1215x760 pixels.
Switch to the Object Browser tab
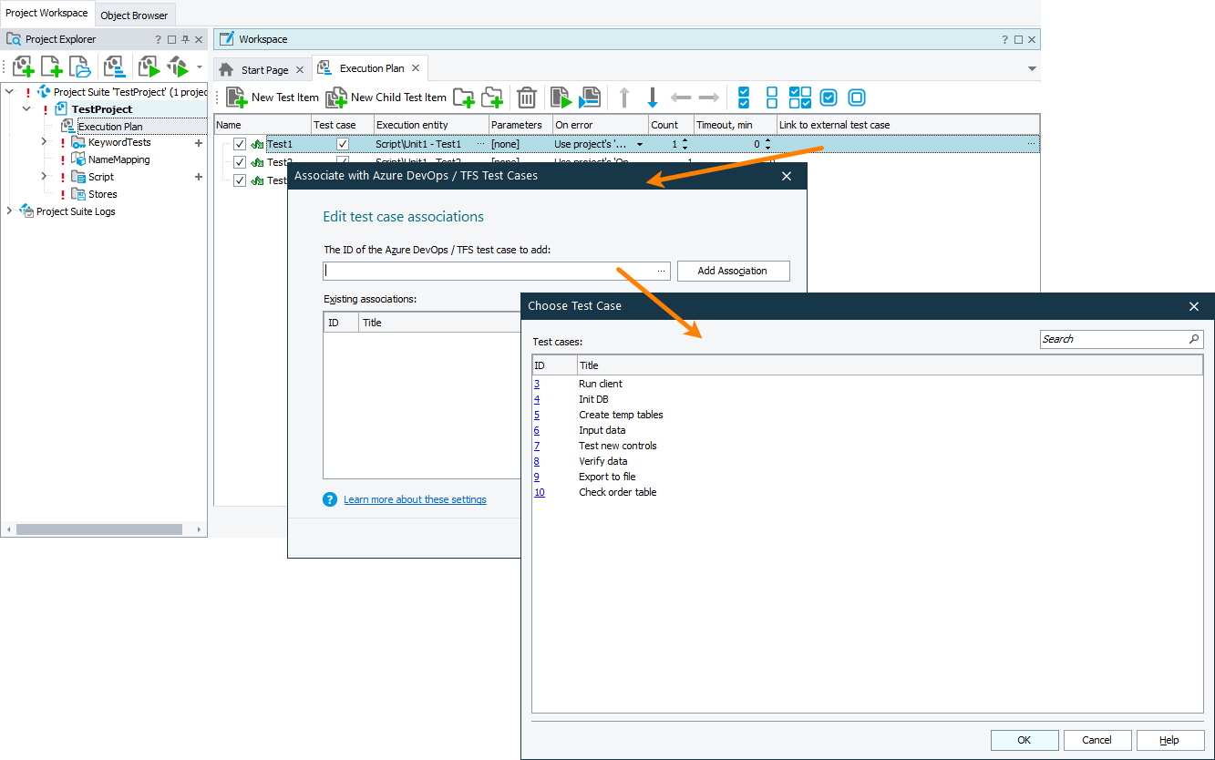[x=134, y=13]
